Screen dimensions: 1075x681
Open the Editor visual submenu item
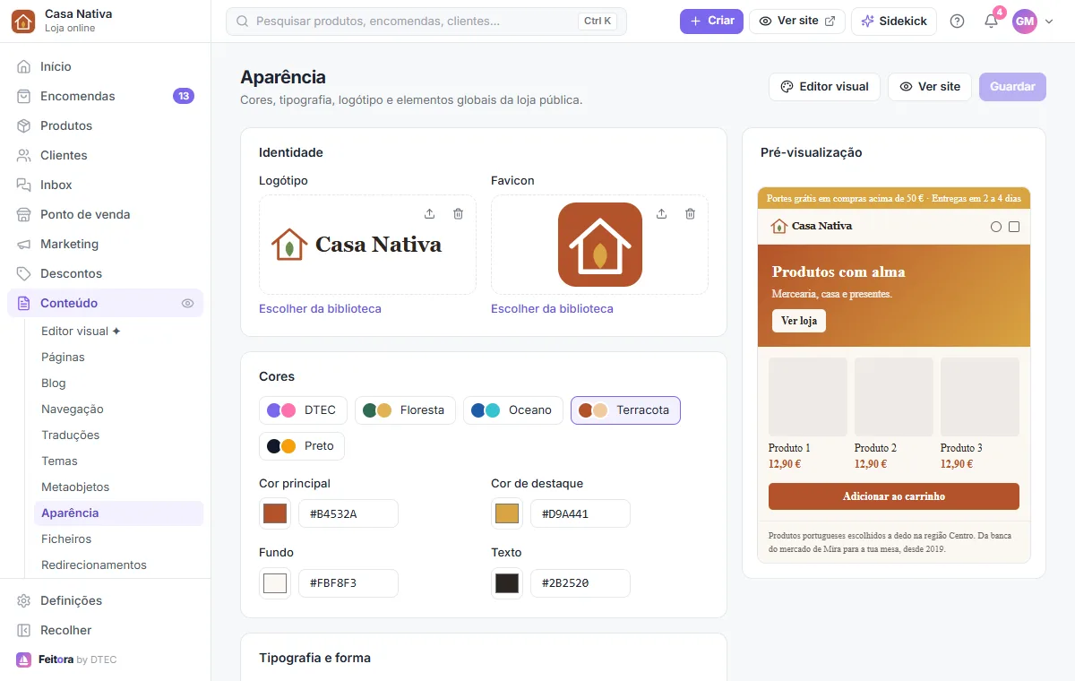click(118, 331)
